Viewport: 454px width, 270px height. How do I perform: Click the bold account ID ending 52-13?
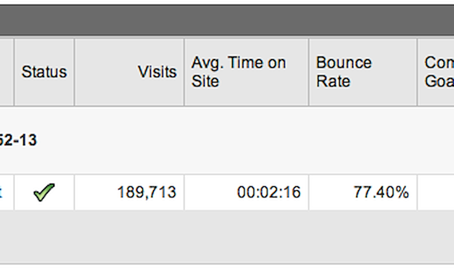(18, 140)
